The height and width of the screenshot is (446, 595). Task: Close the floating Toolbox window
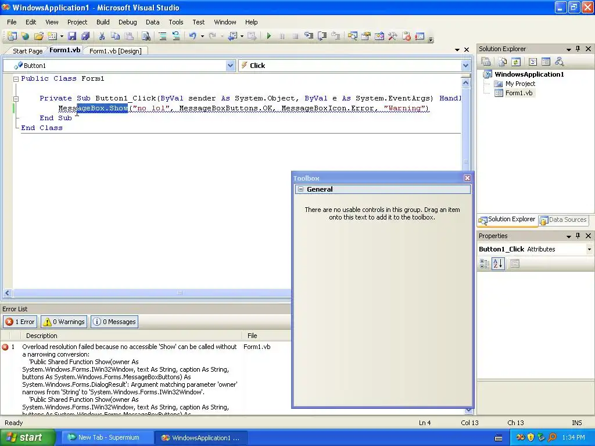467,178
